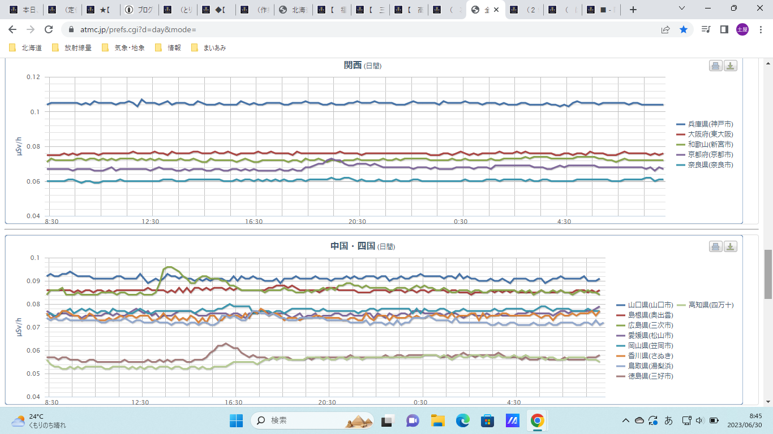Screen dimensions: 773x434
Task: Open Chrome side panel
Action: pos(724,29)
